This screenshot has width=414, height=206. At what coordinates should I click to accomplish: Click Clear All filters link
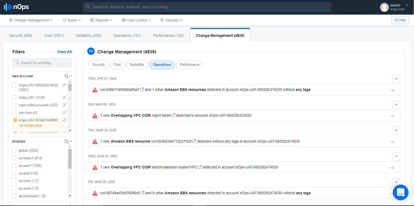point(65,52)
